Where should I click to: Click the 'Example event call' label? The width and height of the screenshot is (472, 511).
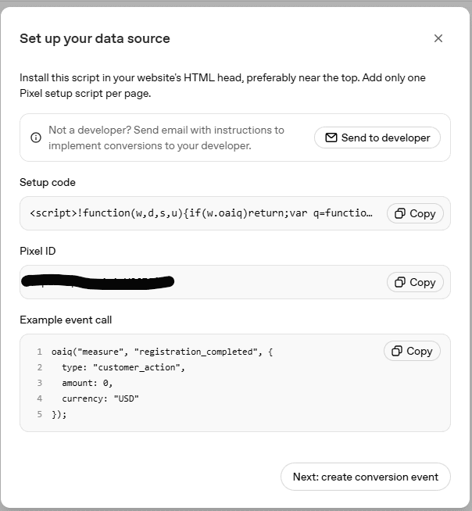[x=66, y=320]
